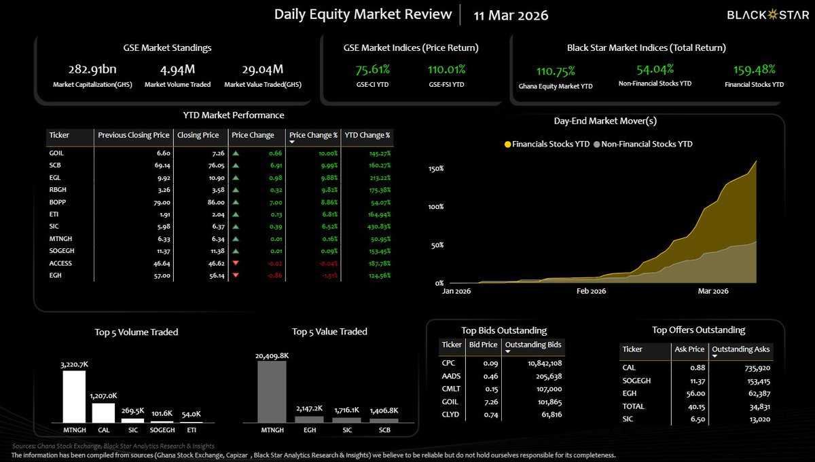This screenshot has width=815, height=462.
Task: Click the 110.75% Ghana Equity Market YTD value
Action: 556,70
